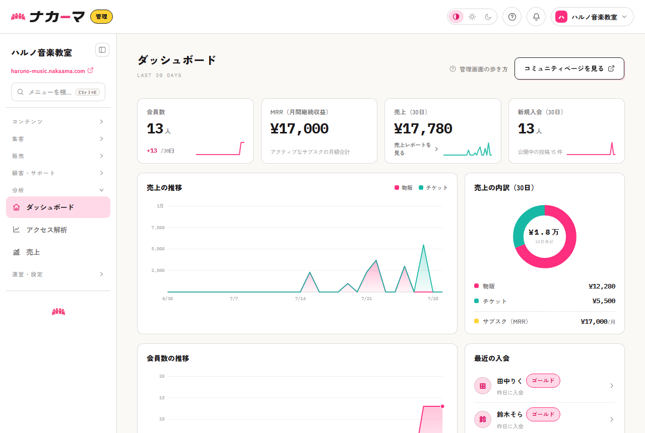645x433 pixels.
Task: Switch to dark theme moon icon
Action: tap(488, 17)
